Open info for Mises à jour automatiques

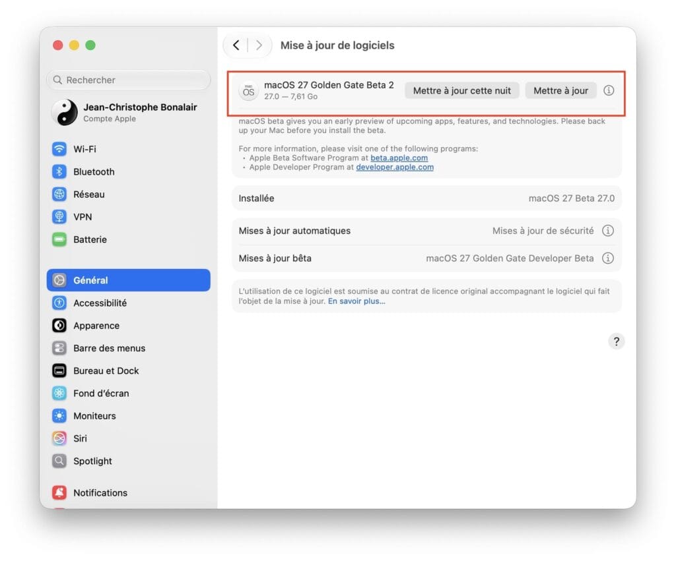point(608,231)
